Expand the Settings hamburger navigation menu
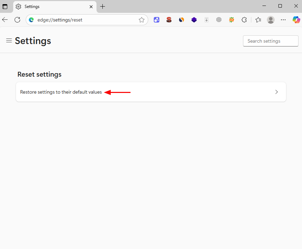This screenshot has width=302, height=249. coord(9,41)
